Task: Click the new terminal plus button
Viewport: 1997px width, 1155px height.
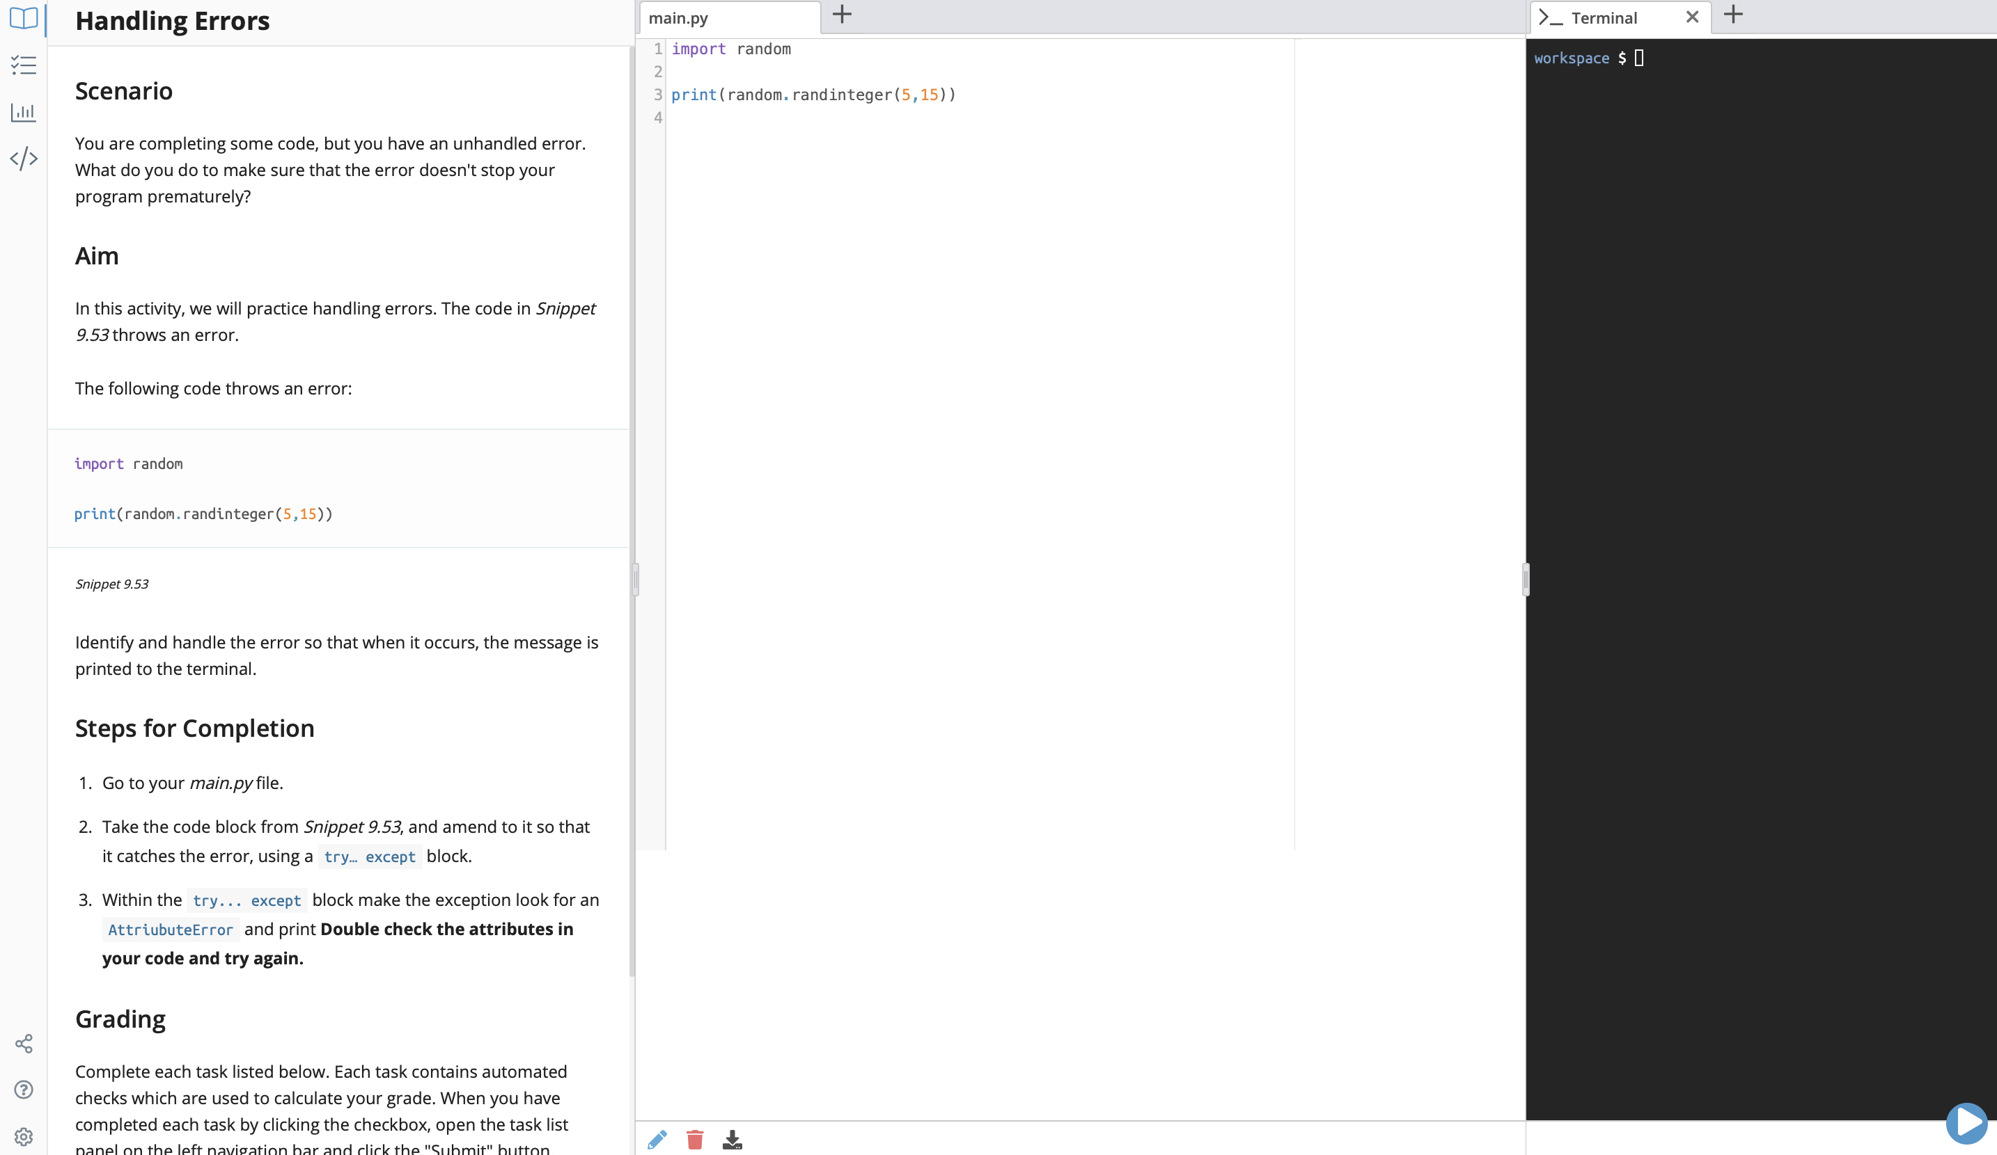Action: [1734, 17]
